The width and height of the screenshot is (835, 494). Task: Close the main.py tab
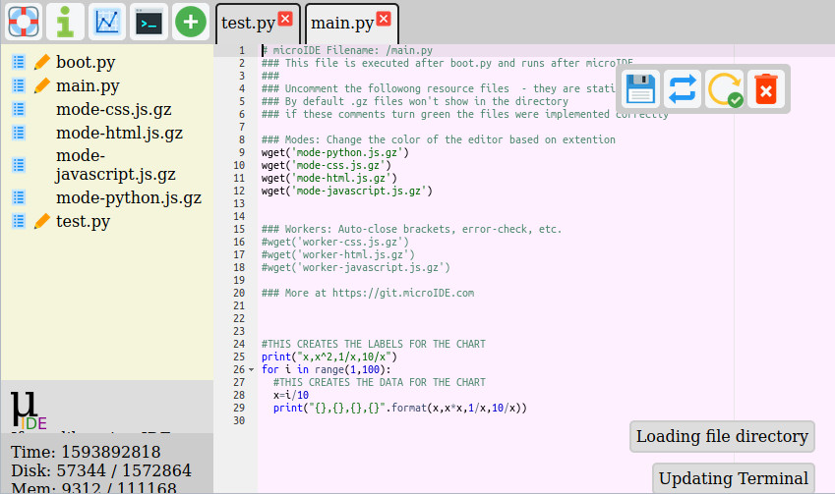coord(384,18)
